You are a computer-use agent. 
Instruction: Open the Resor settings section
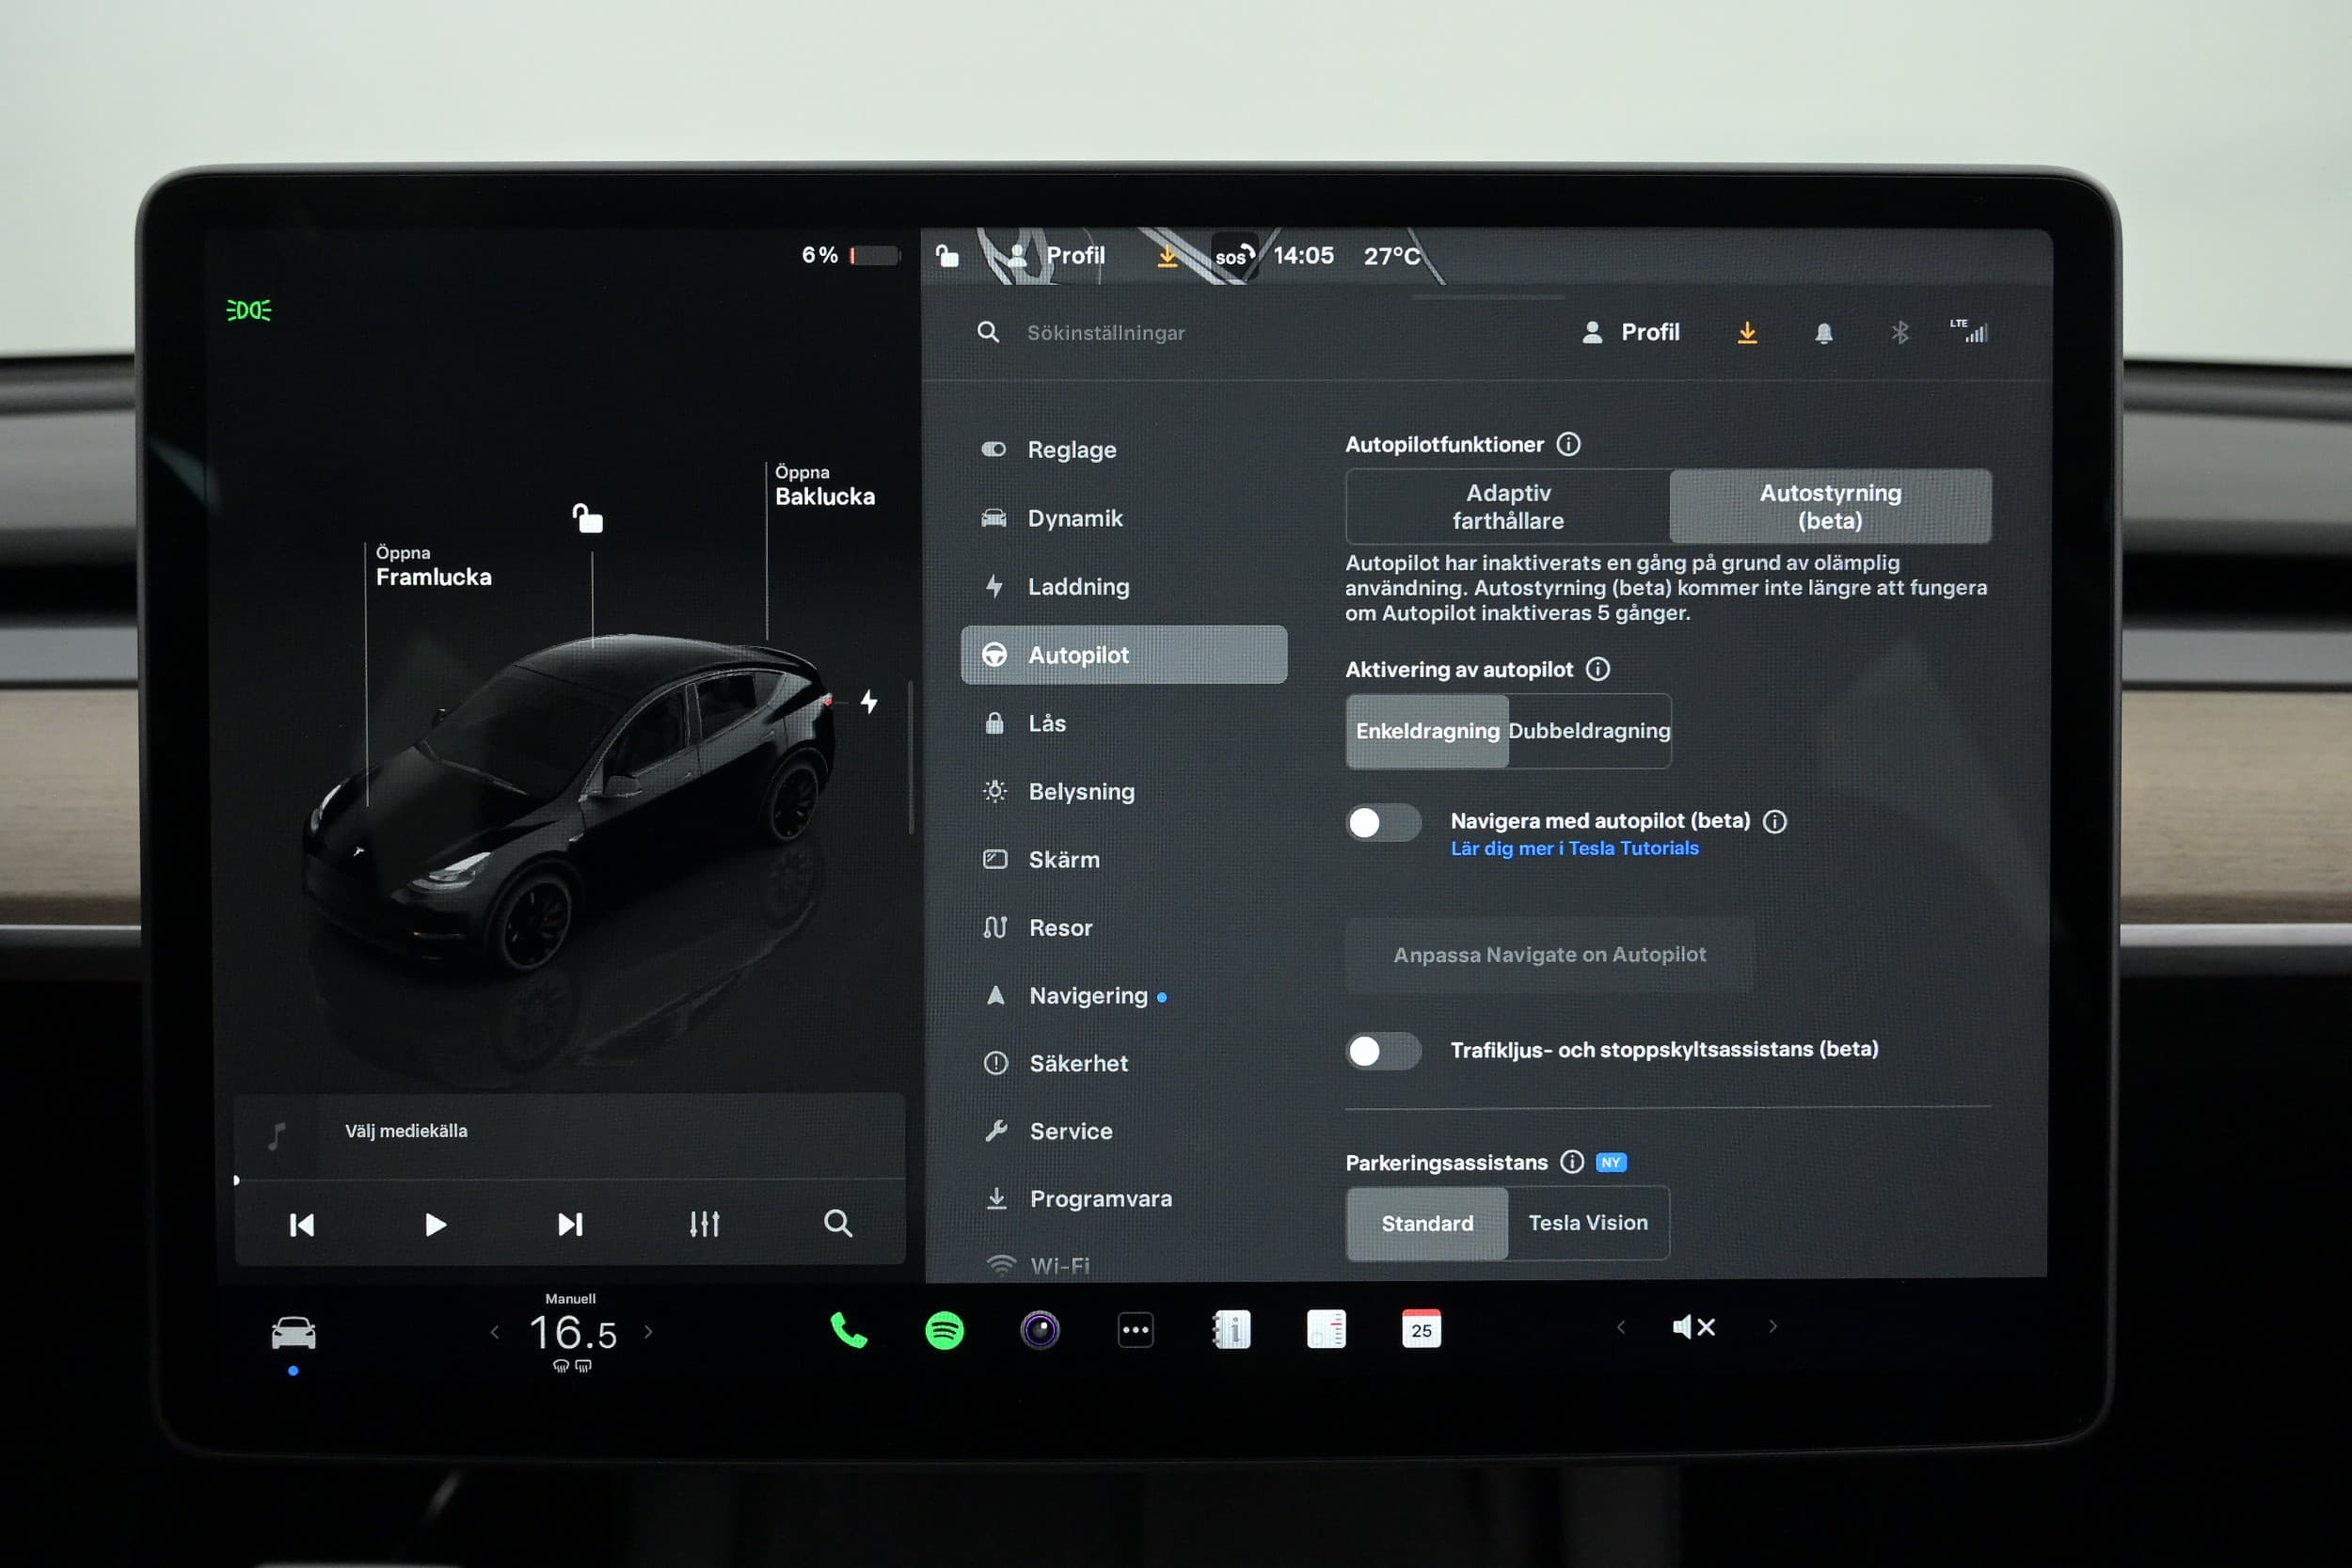pos(1124,928)
